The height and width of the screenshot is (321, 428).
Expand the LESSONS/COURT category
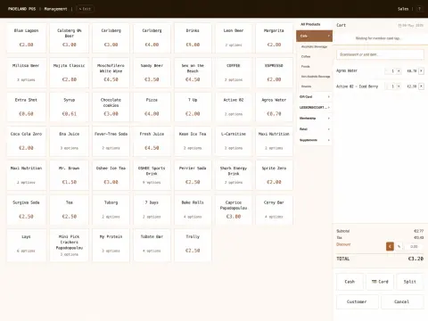[x=314, y=107]
